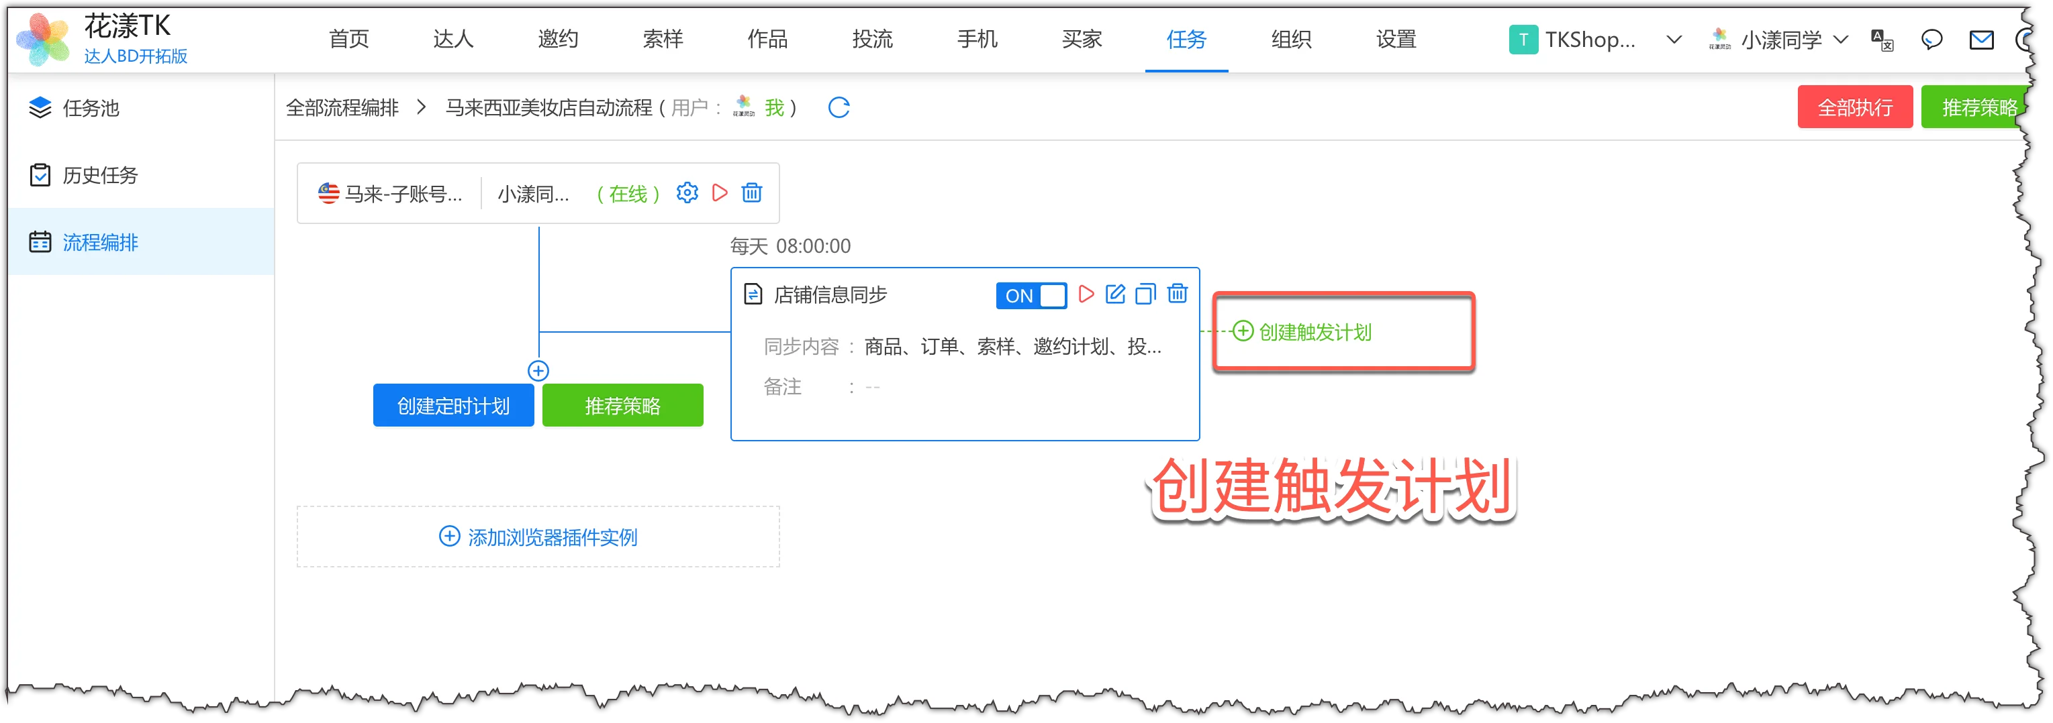The height and width of the screenshot is (723, 2053).
Task: Edit the 店铺信息同步 task
Action: 1115,294
